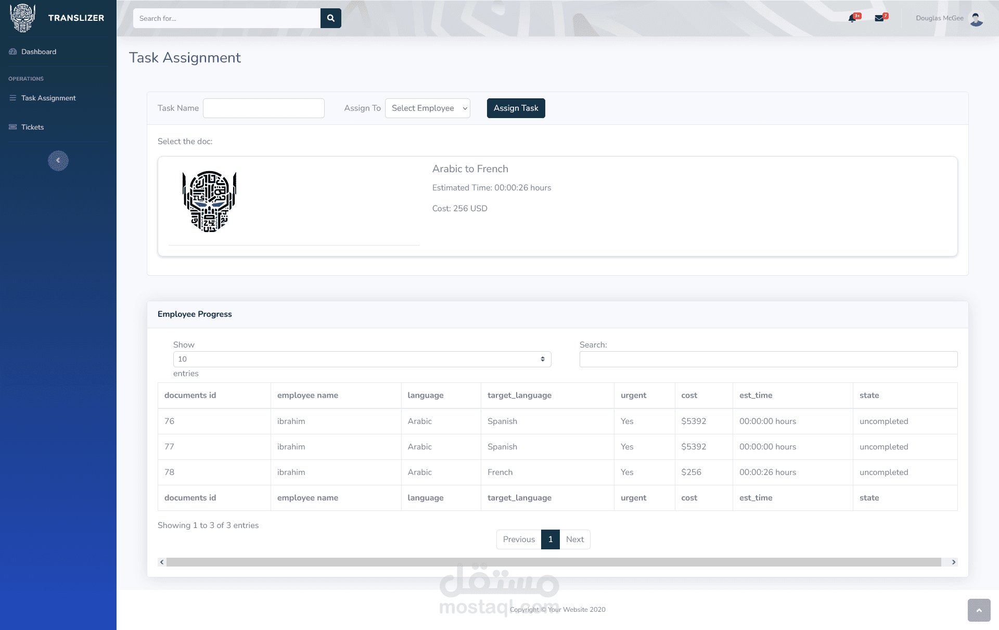Select the Arabic to French document thumbnail
This screenshot has width=999, height=630.
point(210,202)
